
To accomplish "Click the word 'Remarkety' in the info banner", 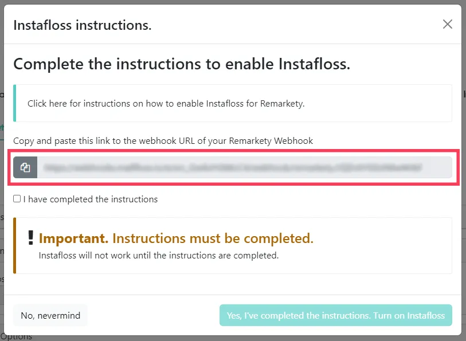I will coord(282,103).
